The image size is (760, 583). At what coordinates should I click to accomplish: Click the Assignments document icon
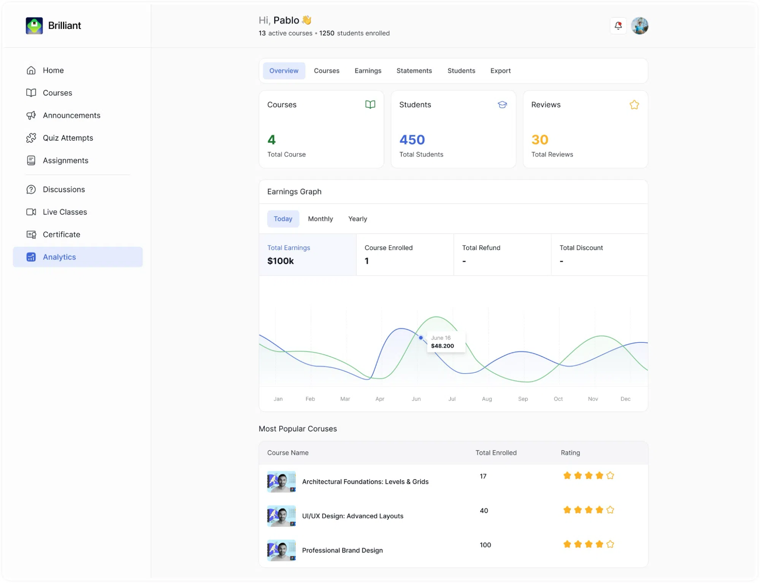point(31,160)
